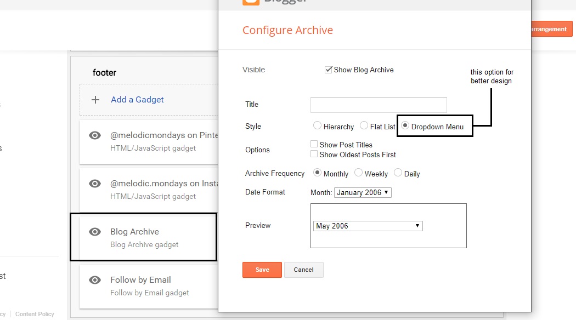576x320 pixels.
Task: Open the May 2006 preview dropdown
Action: [x=368, y=226]
